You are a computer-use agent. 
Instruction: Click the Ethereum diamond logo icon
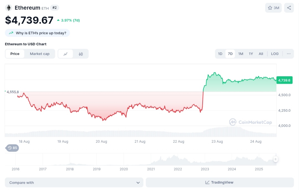coord(9,8)
